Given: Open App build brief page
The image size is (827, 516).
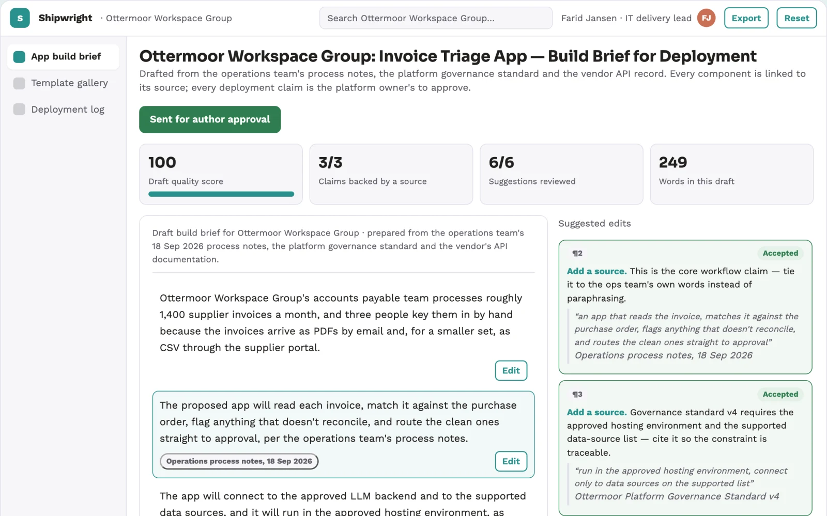Looking at the screenshot, I should click(63, 57).
